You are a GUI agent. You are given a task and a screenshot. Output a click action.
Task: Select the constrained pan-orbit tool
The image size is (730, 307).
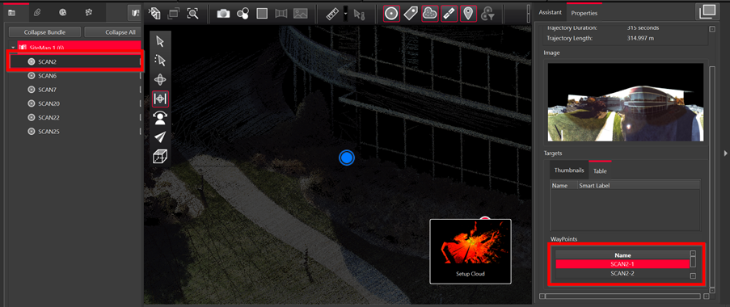[160, 99]
